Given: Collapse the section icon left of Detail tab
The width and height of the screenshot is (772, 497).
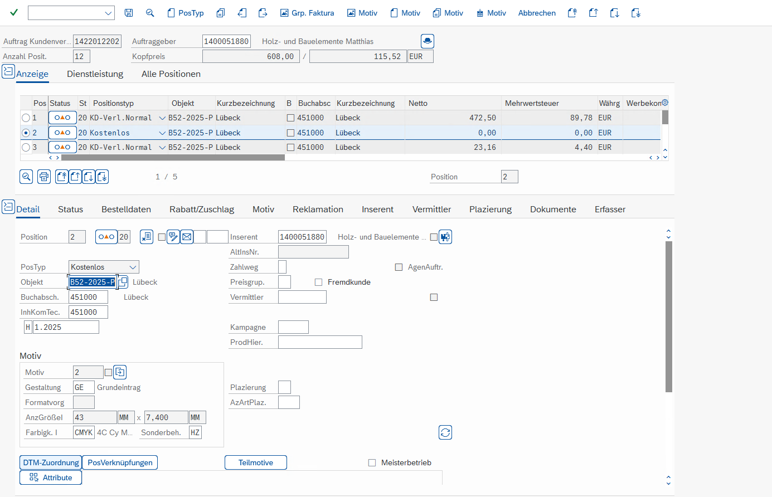Looking at the screenshot, I should point(8,207).
